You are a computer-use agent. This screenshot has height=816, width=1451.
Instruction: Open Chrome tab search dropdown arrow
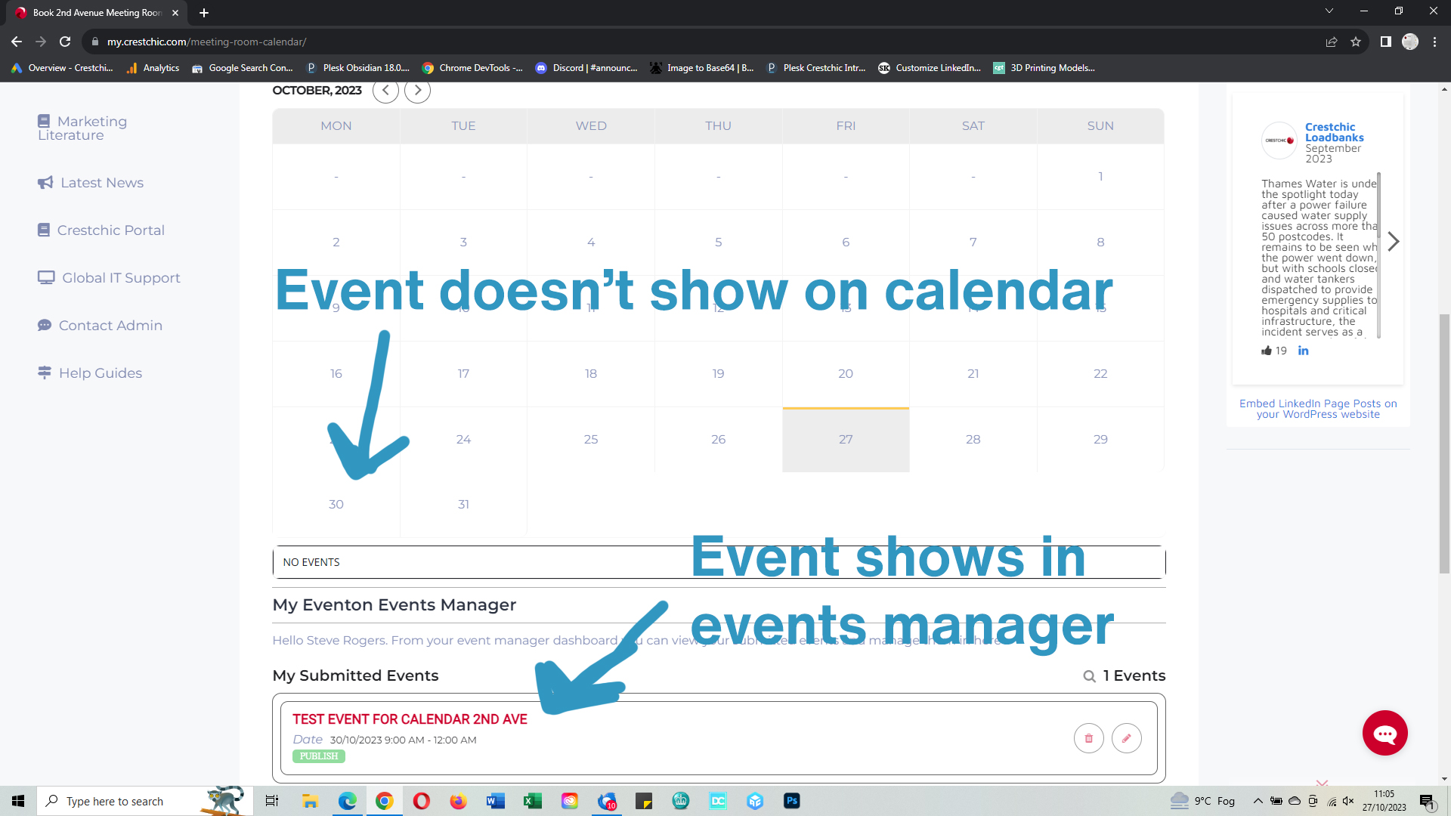tap(1329, 11)
